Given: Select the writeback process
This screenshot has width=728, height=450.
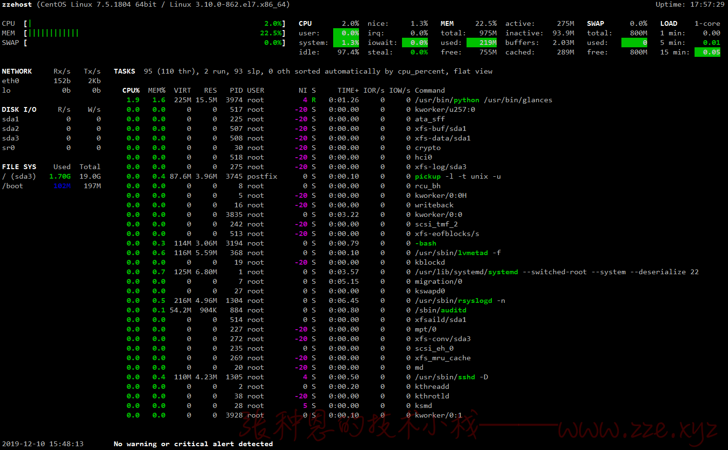Looking at the screenshot, I should [290, 205].
